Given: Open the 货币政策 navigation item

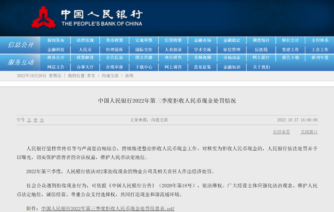Looking at the screenshot, I should [114, 40].
